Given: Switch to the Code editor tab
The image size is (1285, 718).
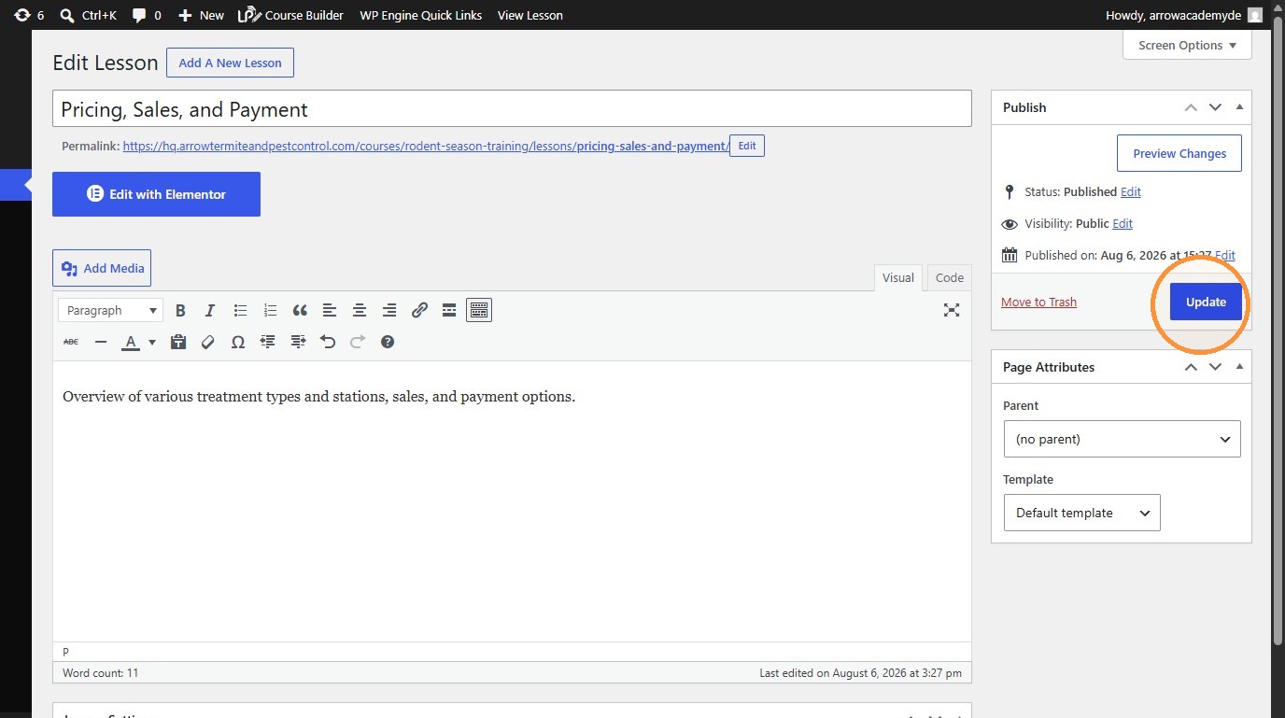Looking at the screenshot, I should 949,277.
